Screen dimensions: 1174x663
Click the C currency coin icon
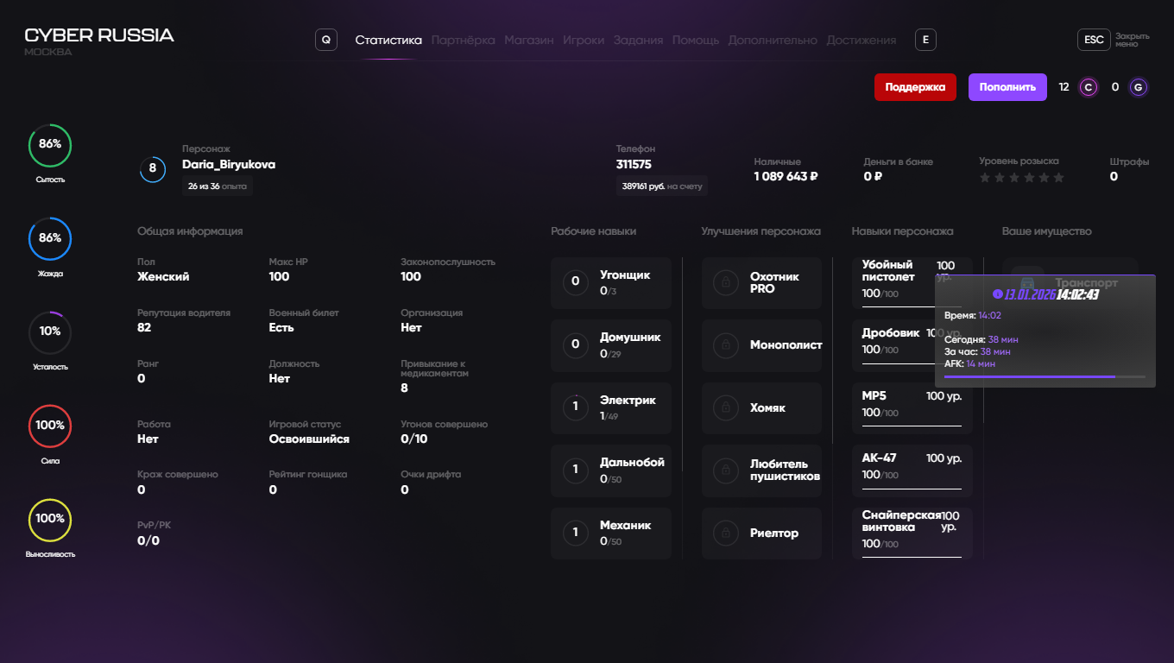point(1089,87)
